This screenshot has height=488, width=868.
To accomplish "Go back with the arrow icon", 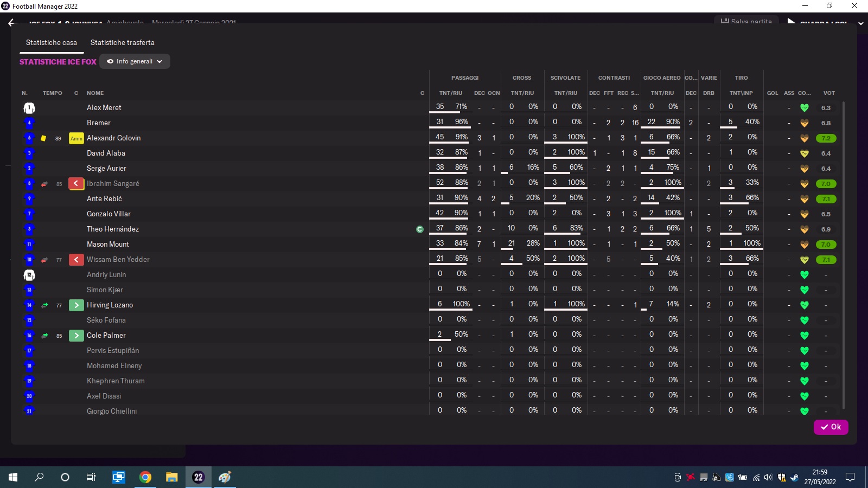I will pos(13,23).
